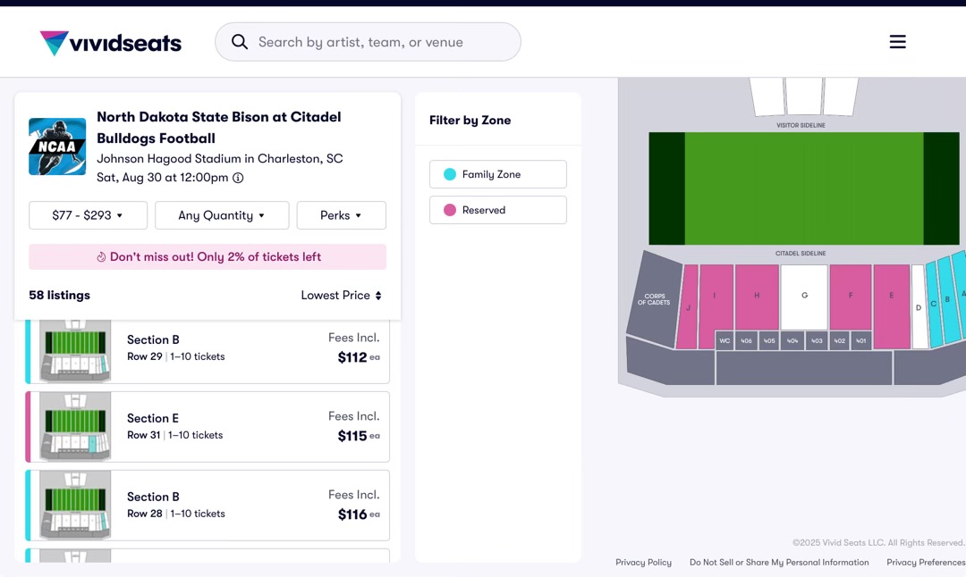Click the NCAA event thumbnail image

(57, 146)
